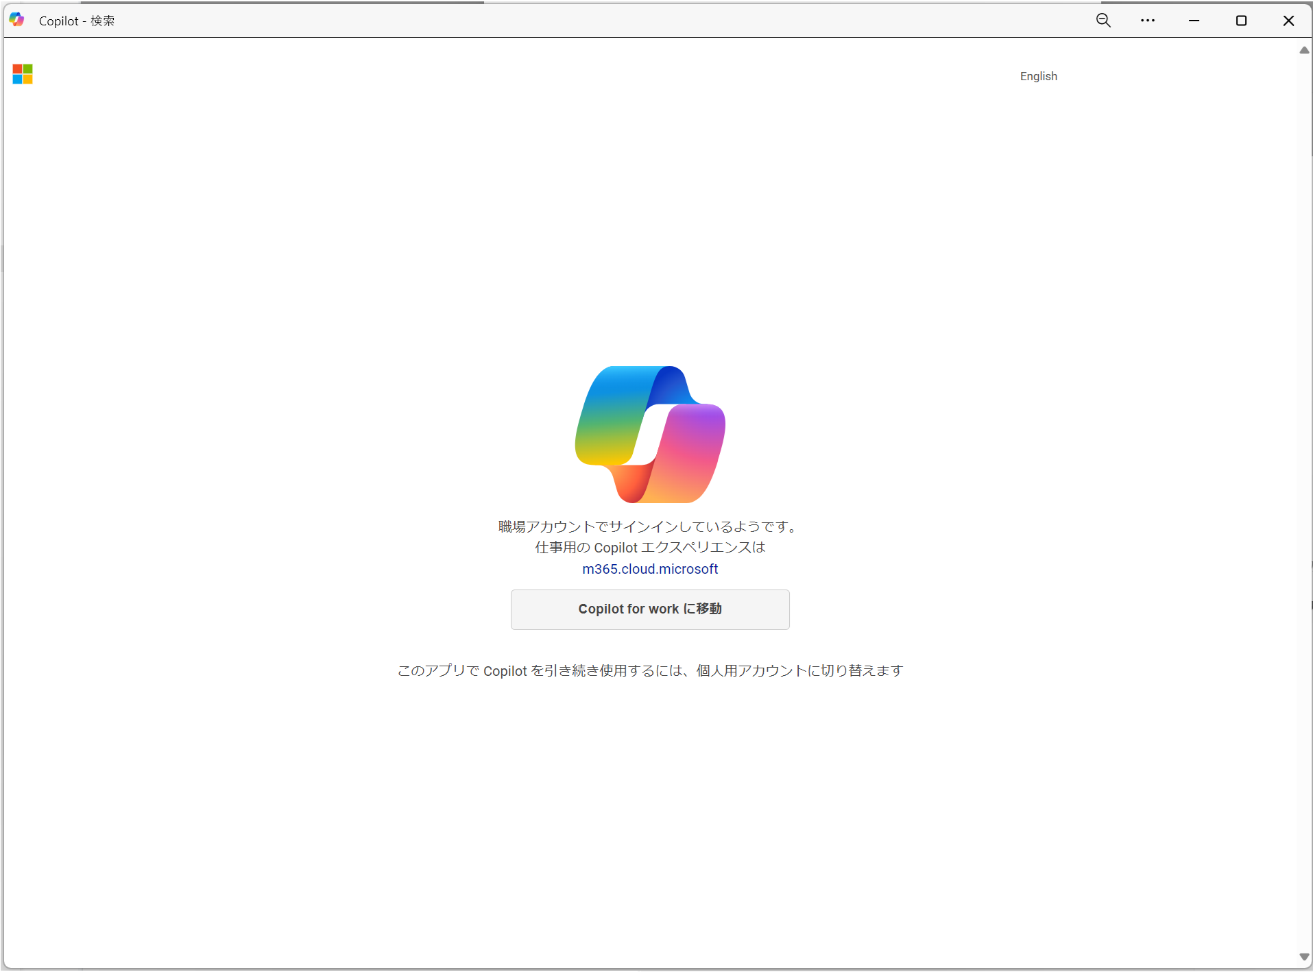Click the Copilot app icon in title bar

click(x=17, y=20)
